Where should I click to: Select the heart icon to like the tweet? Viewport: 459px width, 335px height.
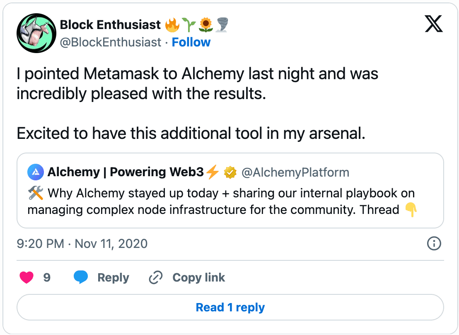coord(27,277)
